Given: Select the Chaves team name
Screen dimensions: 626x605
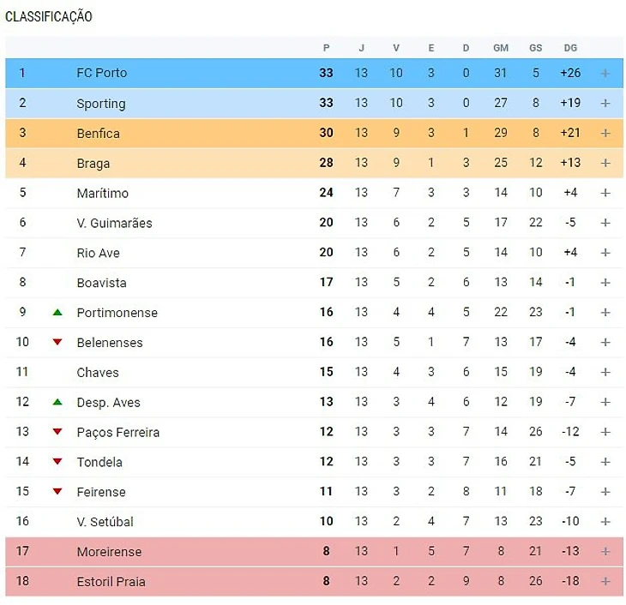Looking at the screenshot, I should point(98,373).
